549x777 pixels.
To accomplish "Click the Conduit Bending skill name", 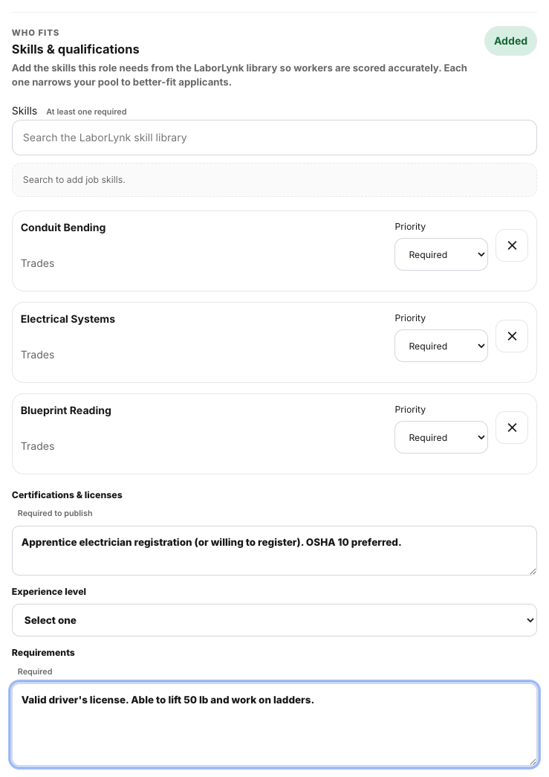I will [63, 228].
